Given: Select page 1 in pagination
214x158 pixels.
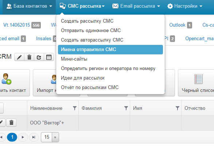Looking at the screenshot, I should (12, 137).
